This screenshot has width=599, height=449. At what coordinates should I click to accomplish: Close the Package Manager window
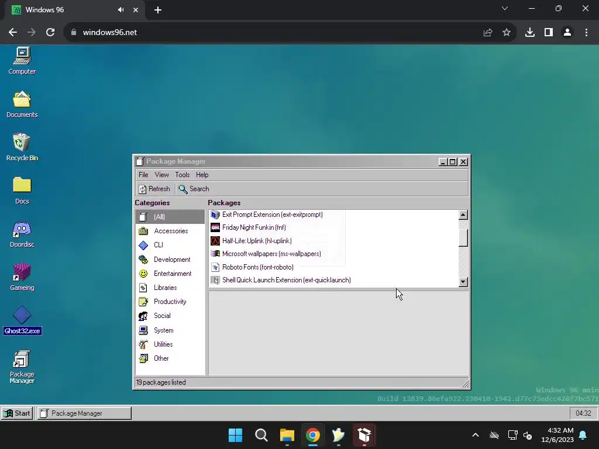pyautogui.click(x=463, y=162)
